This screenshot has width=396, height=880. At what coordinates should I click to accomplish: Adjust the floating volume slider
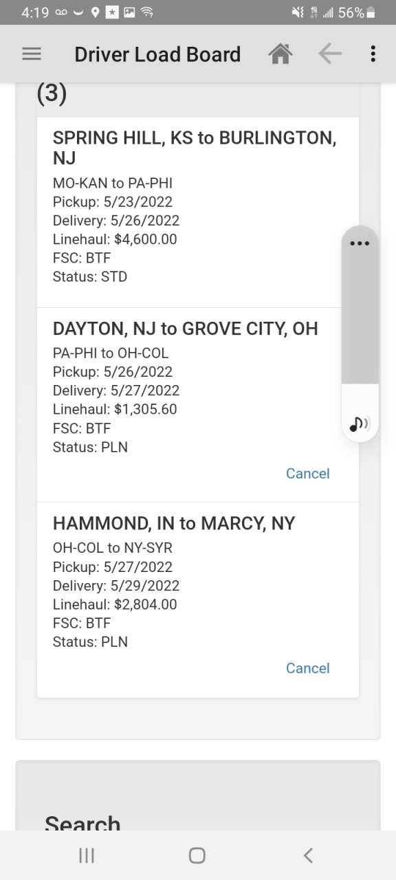point(360,322)
